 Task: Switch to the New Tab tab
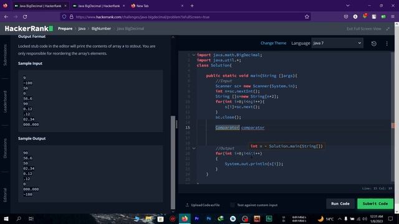143,6
